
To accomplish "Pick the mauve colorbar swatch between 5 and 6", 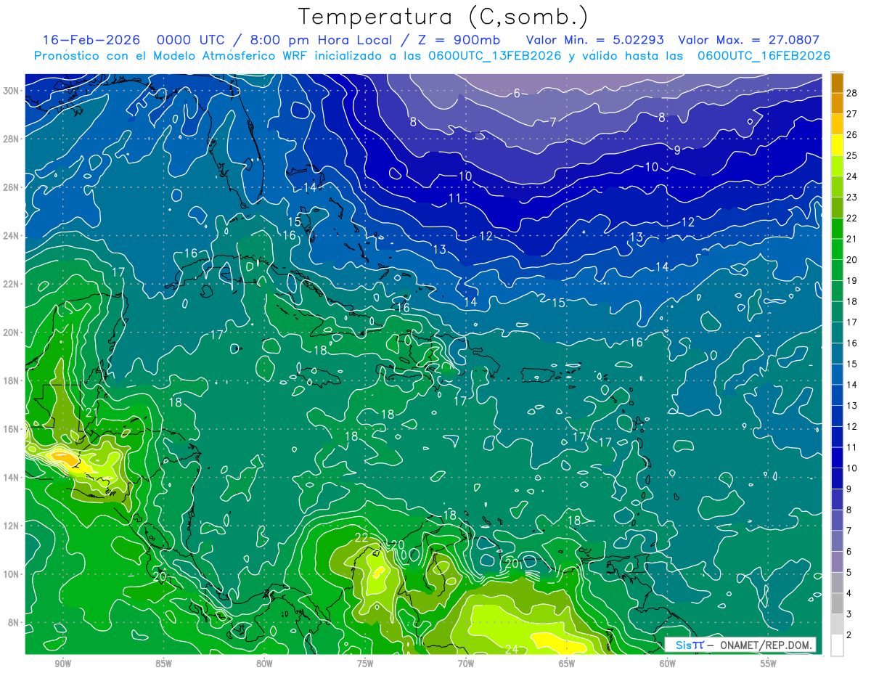I will (x=837, y=563).
